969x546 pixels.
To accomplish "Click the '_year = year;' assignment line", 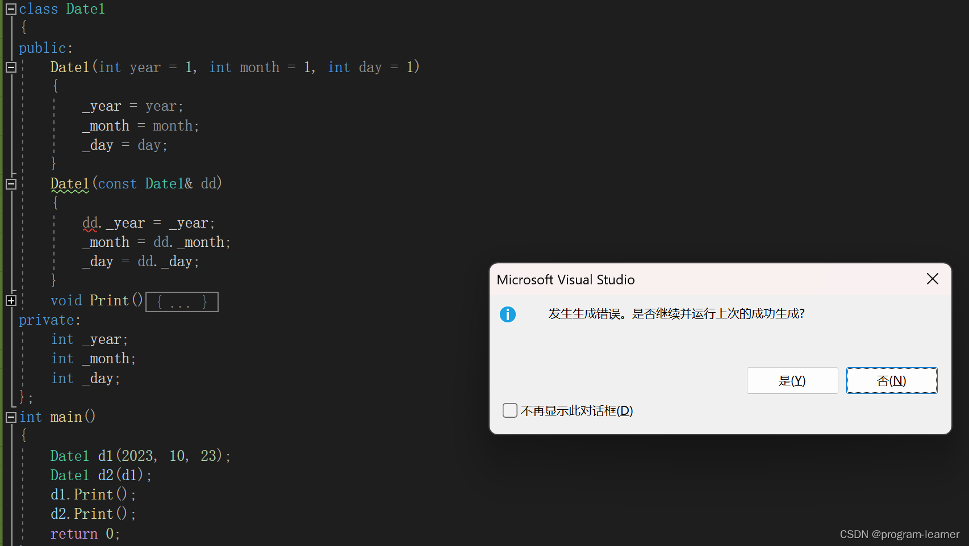I will coord(133,106).
